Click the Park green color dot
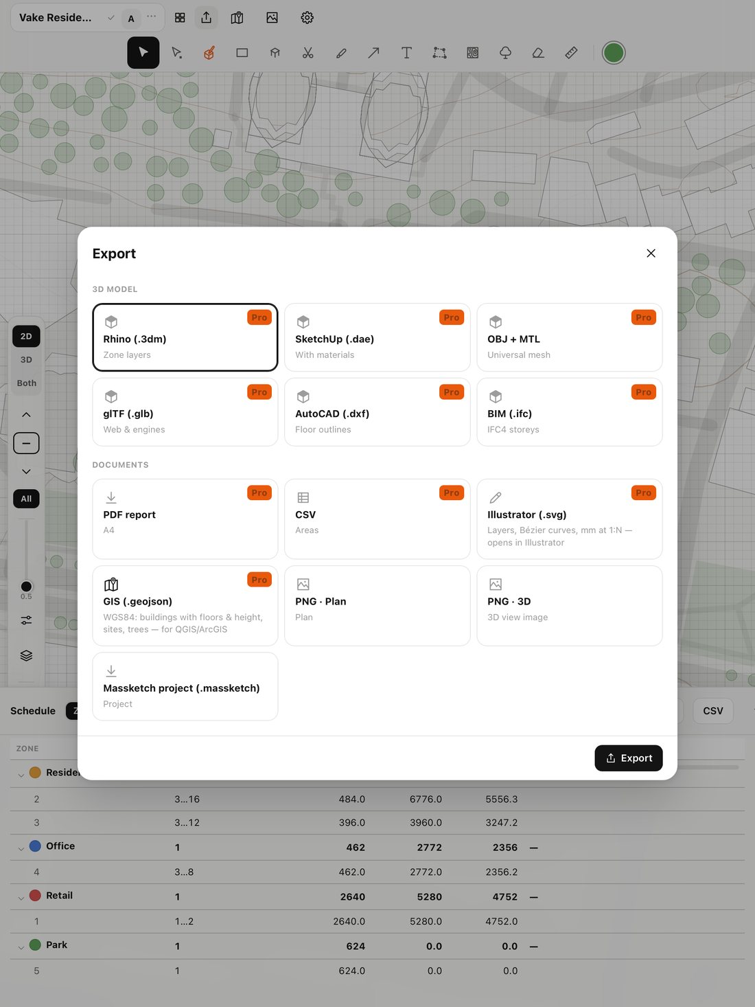 pyautogui.click(x=35, y=945)
